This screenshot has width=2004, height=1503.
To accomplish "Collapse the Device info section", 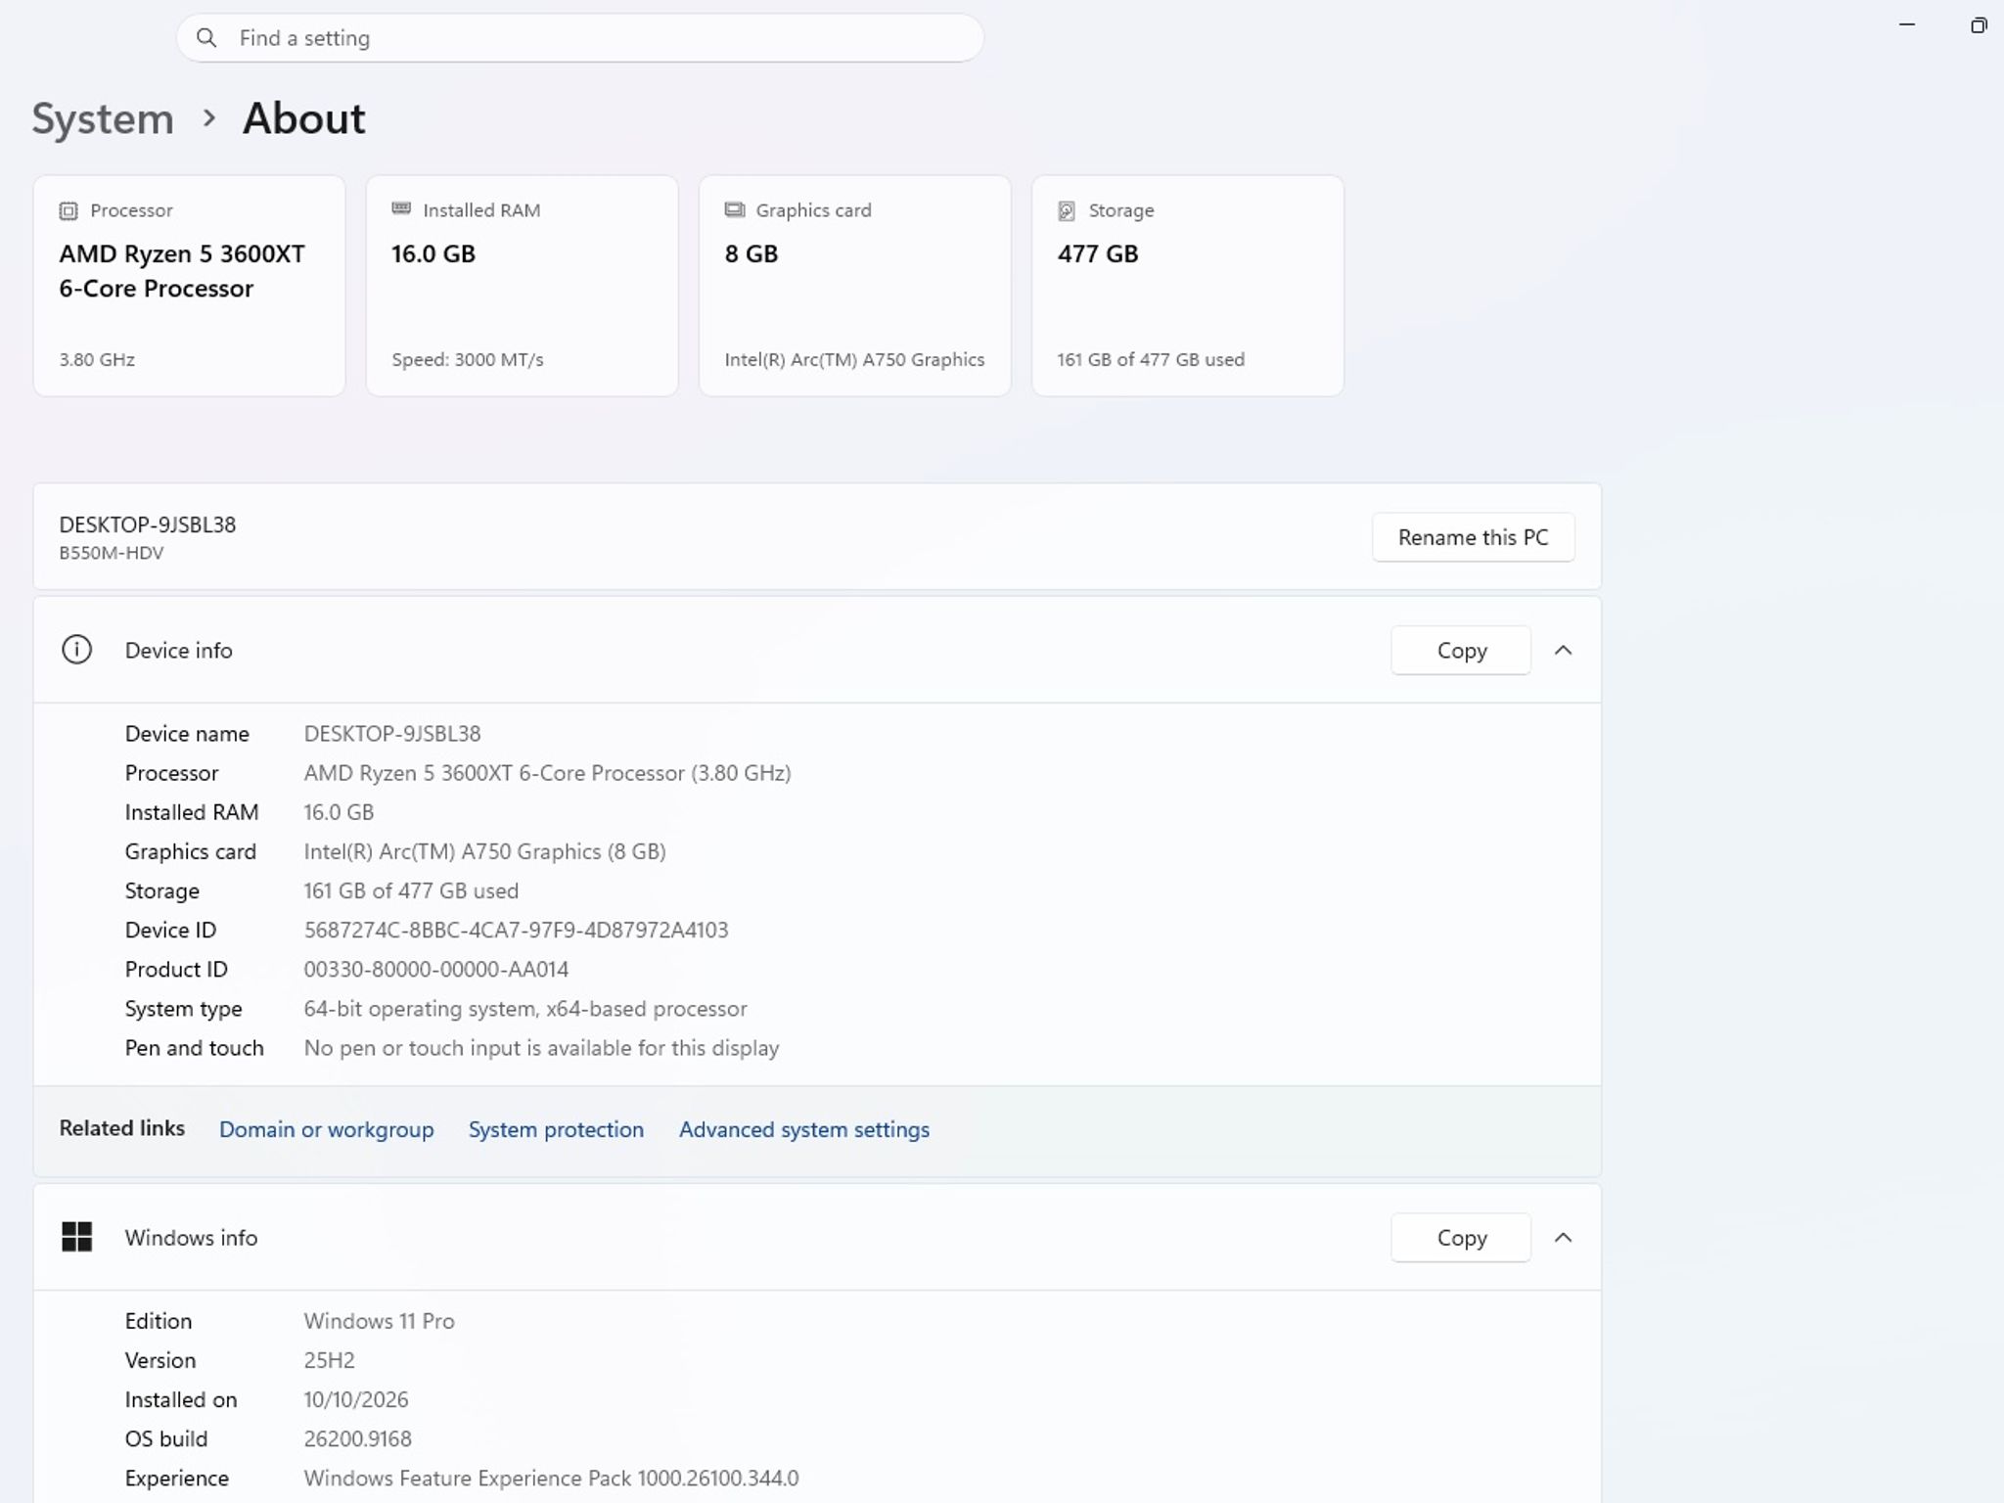I will pos(1564,650).
